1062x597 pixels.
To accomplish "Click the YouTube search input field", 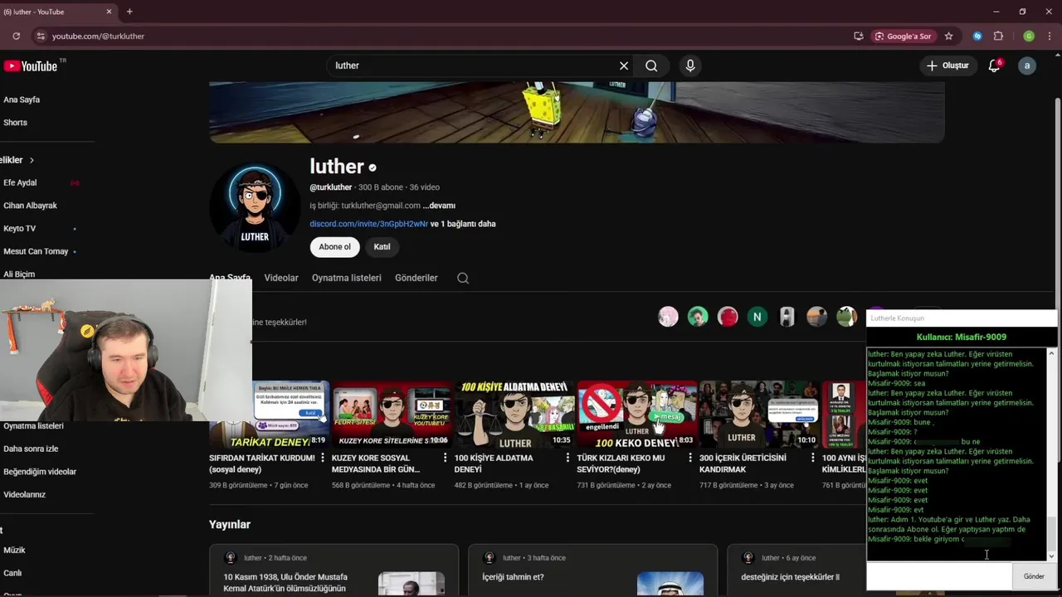I will 473,66.
